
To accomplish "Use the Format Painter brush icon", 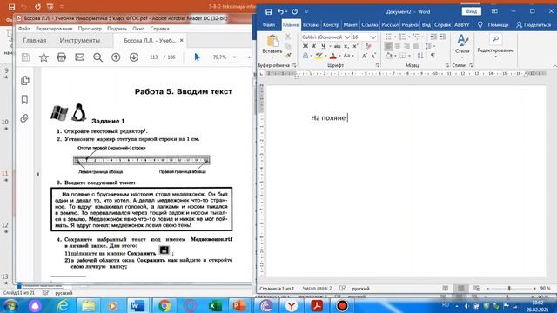I will [288, 55].
